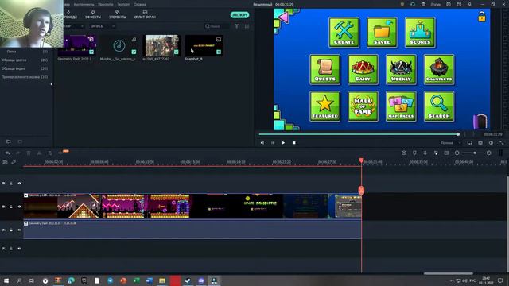
Task: Open the Windows Start menu
Action: tap(6, 280)
